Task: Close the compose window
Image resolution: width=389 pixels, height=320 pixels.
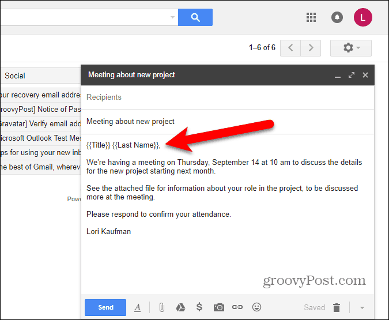Action: point(365,75)
